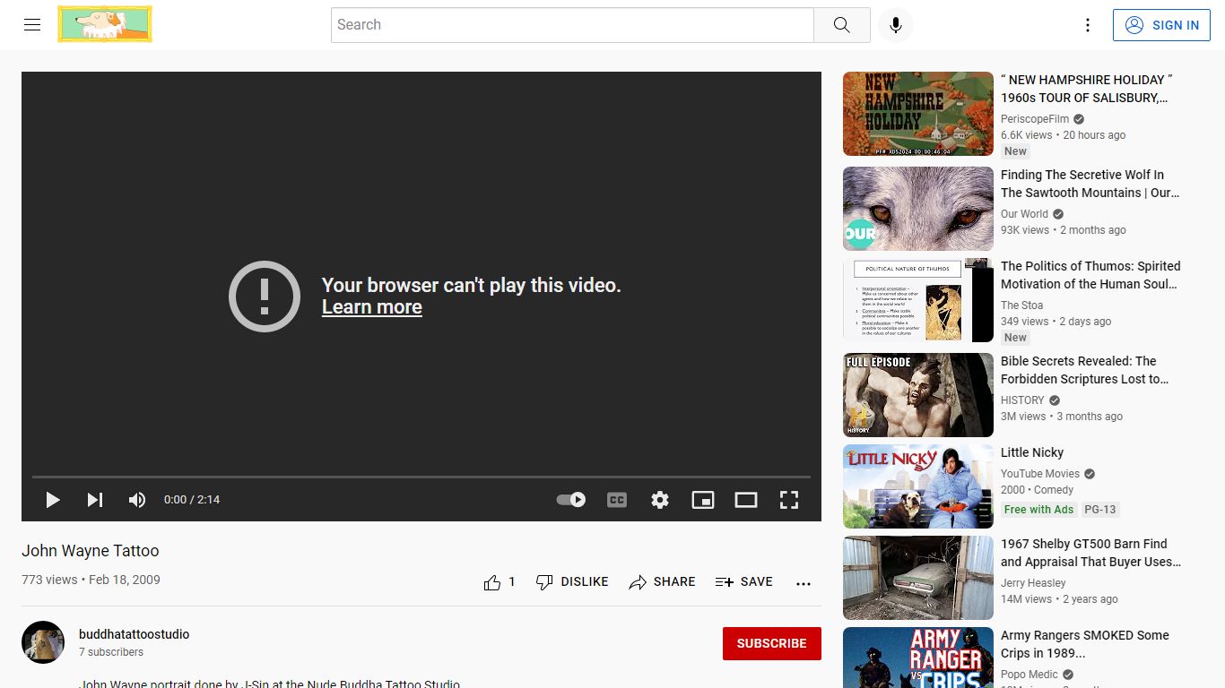Open "Finding The Secretive Wolf" video title
The image size is (1225, 688).
[x=1090, y=184]
